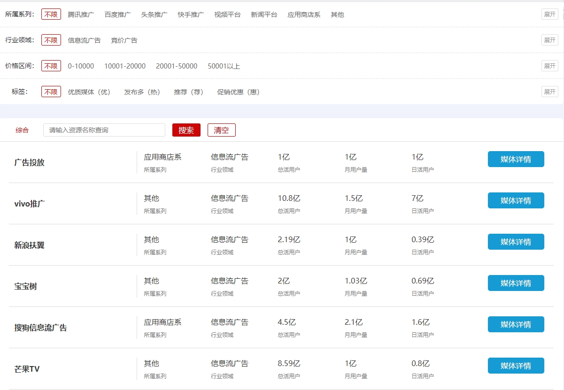Screen dimensions: 564x390
Task: Choose 竞价广告 industry filter
Action: (x=124, y=40)
